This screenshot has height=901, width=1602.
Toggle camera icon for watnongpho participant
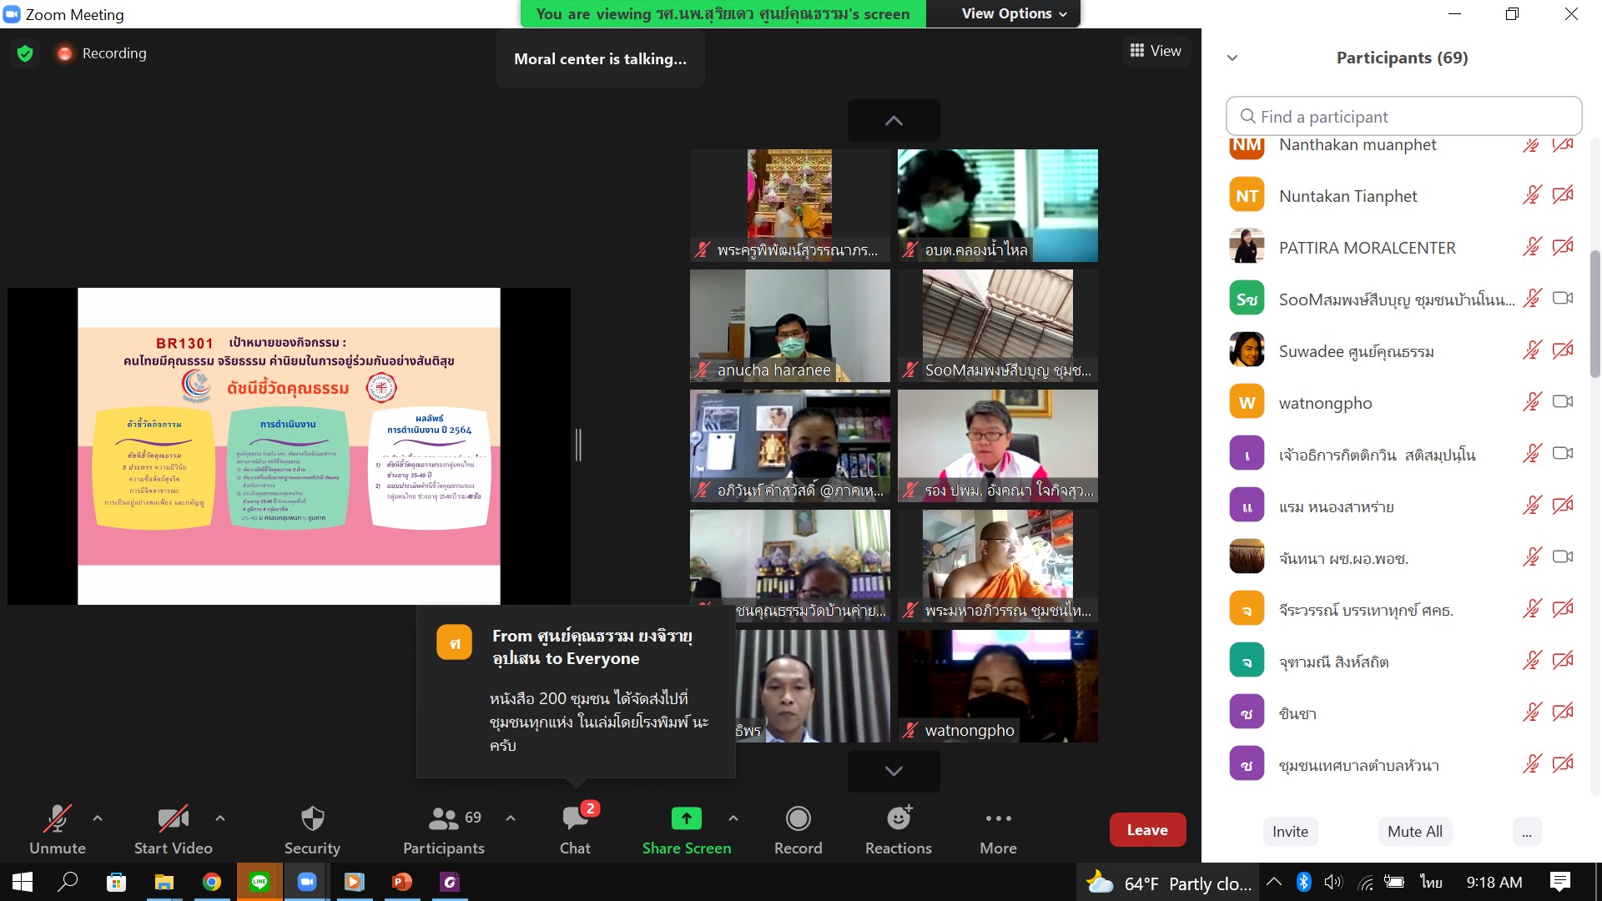1563,402
